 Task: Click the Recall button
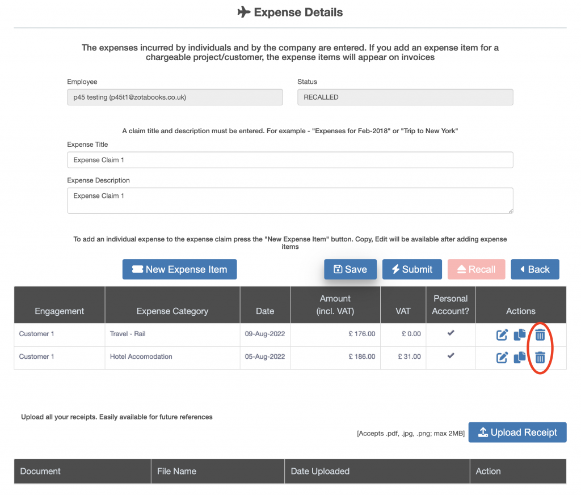point(475,269)
